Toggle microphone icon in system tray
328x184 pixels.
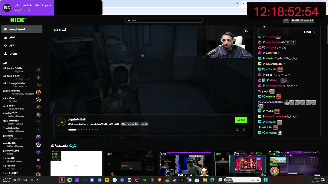(32, 180)
